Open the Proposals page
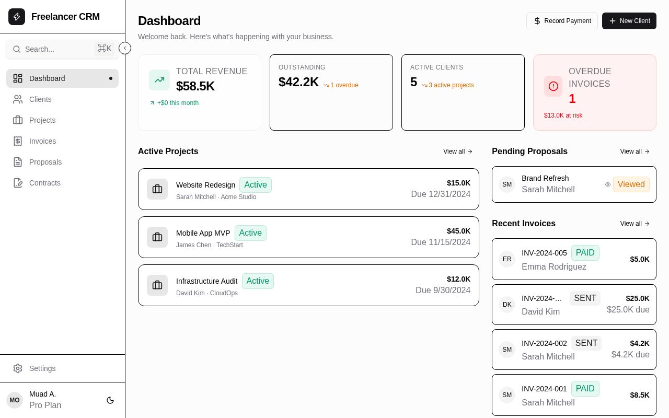 tap(62, 162)
